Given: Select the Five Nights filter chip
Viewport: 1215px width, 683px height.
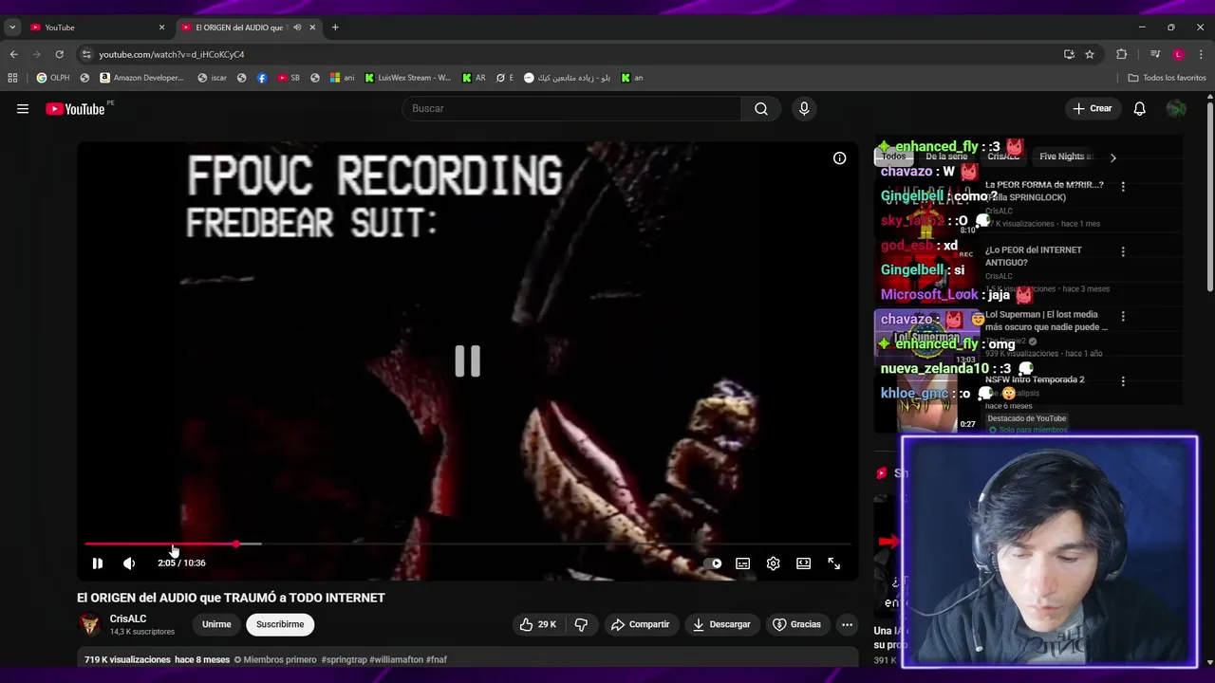Looking at the screenshot, I should point(1065,157).
